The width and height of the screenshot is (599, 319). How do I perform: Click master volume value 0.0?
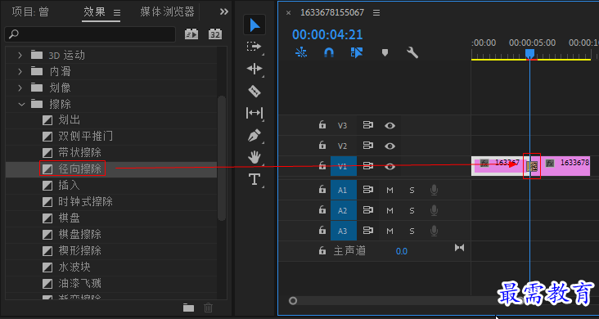point(402,251)
